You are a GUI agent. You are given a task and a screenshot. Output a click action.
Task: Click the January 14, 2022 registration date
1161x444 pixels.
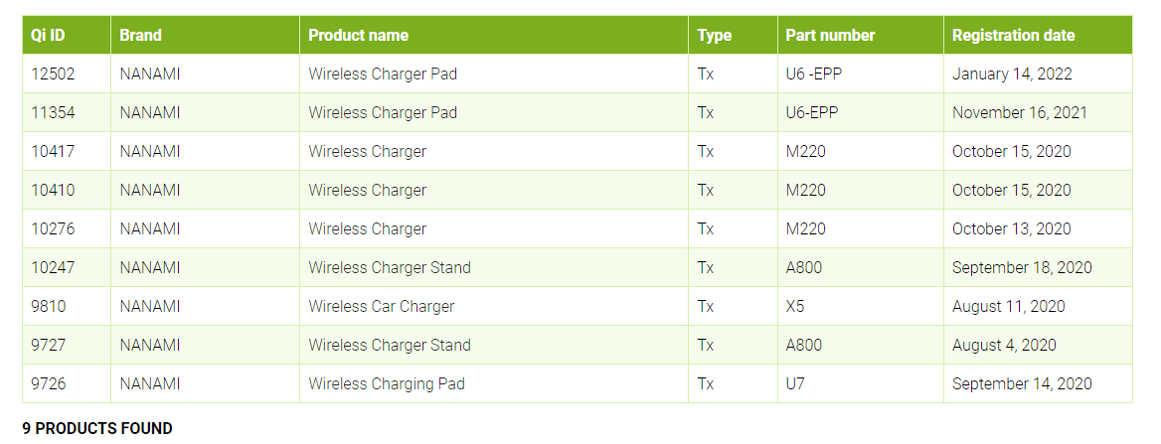(x=1012, y=74)
